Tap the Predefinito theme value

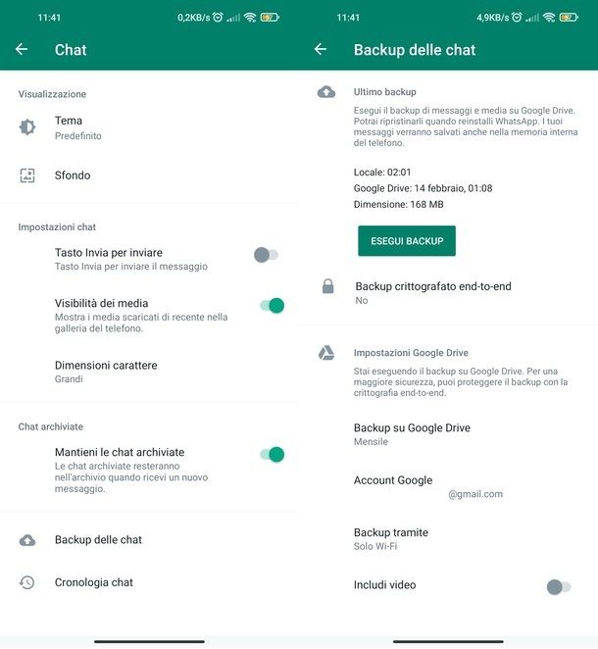77,135
